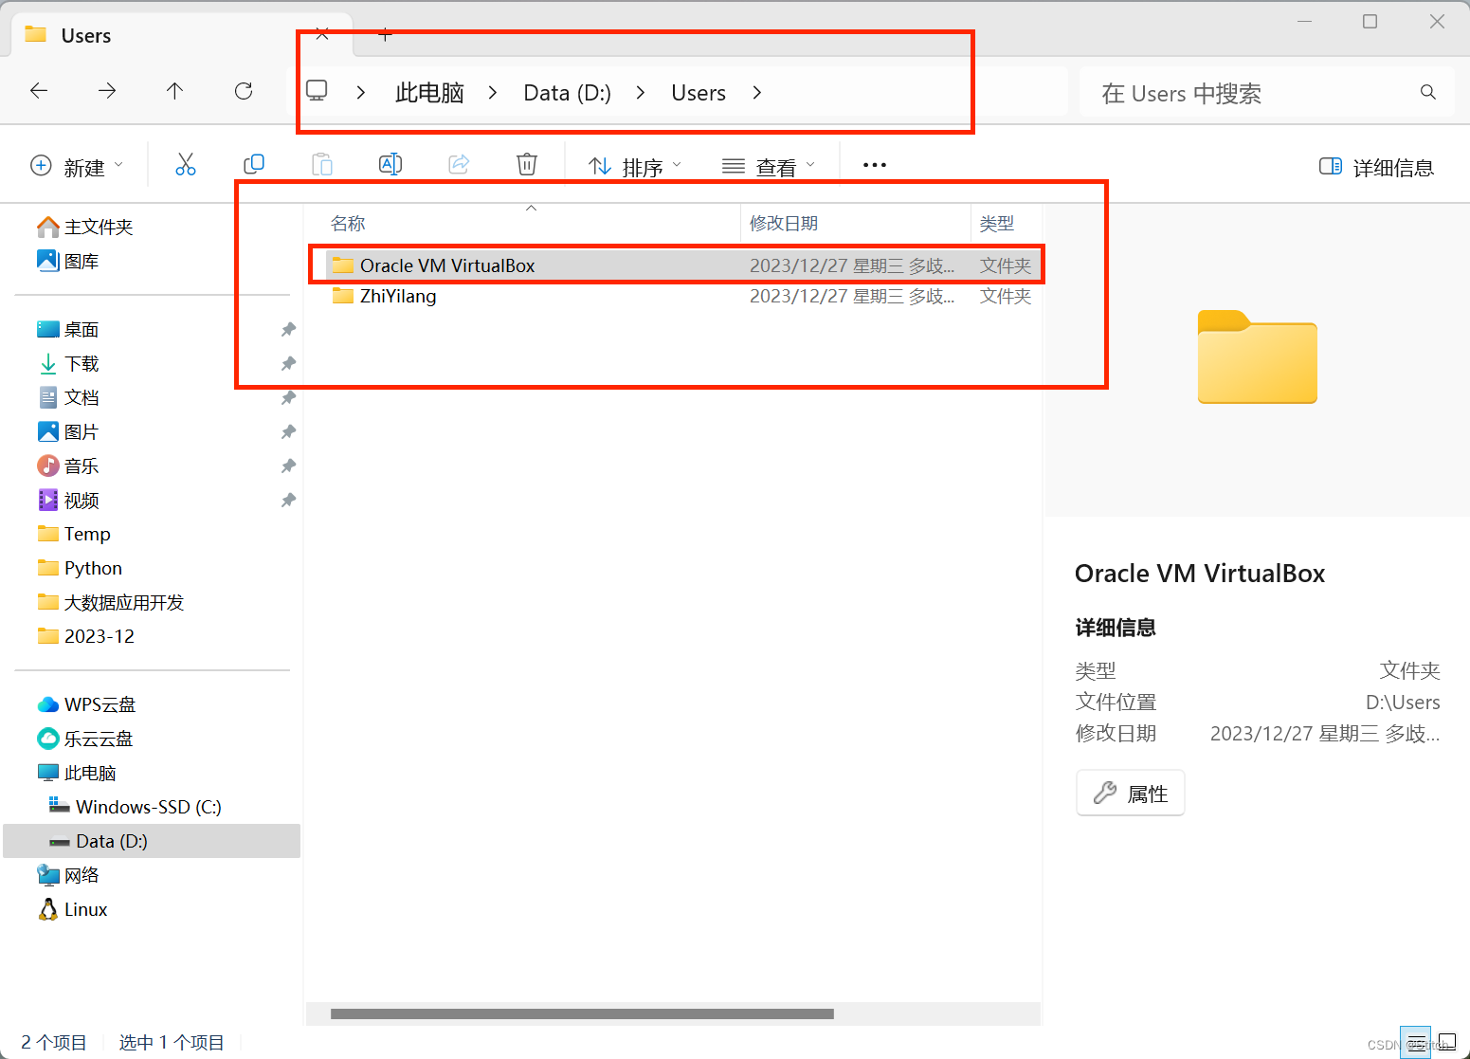
Task: Click the Share icon in toolbar
Action: point(459,165)
